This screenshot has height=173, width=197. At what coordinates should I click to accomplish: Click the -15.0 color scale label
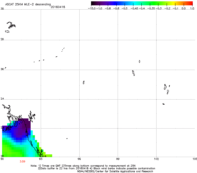[x=92, y=9]
